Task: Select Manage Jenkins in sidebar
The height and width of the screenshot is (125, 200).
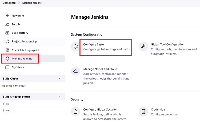Action: point(22,58)
